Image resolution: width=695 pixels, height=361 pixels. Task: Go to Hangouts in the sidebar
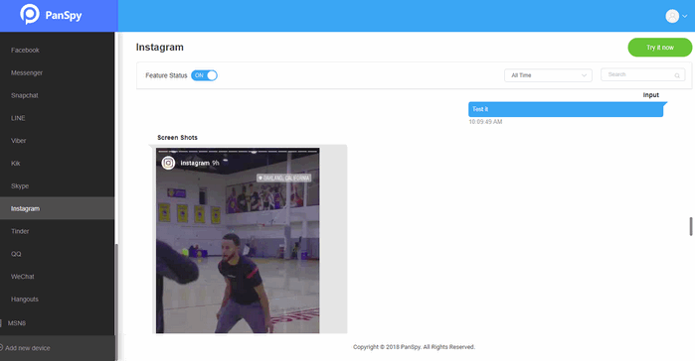click(x=25, y=300)
